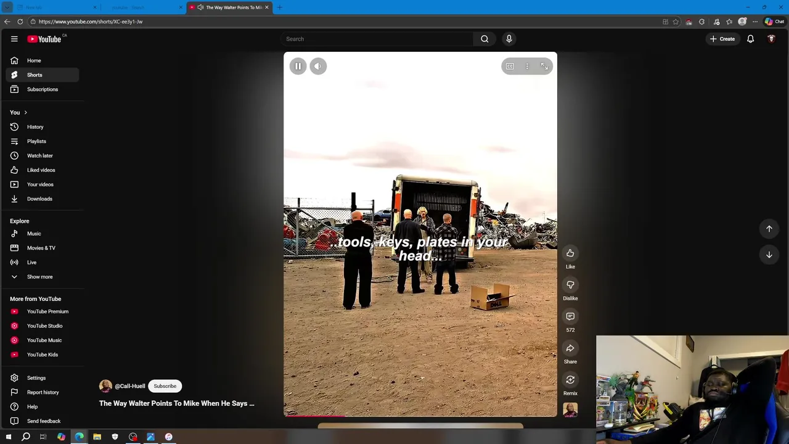Remix this Short
The height and width of the screenshot is (444, 789).
coord(570,379)
